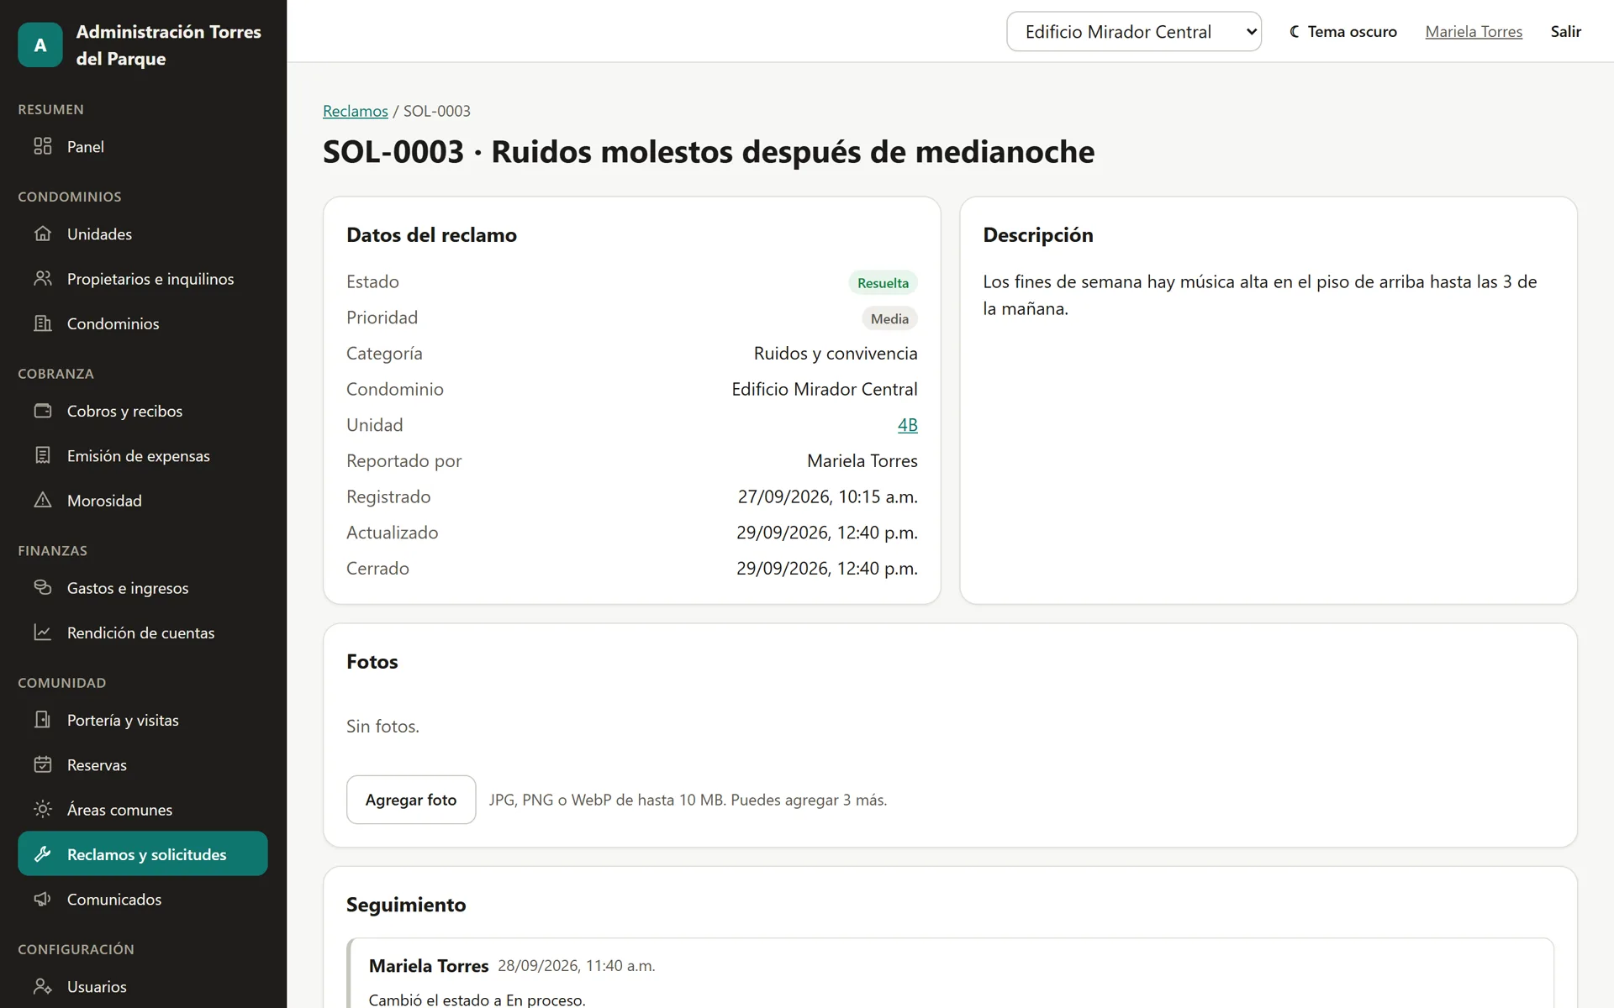
Task: Click the Reclamos breadcrumb link
Action: [356, 111]
